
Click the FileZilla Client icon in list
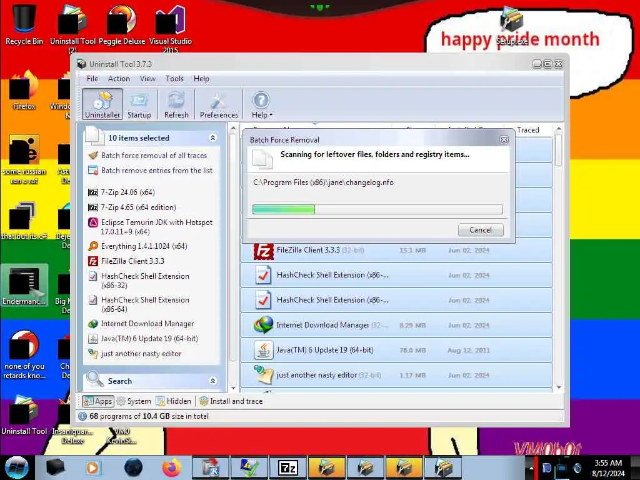pos(263,251)
